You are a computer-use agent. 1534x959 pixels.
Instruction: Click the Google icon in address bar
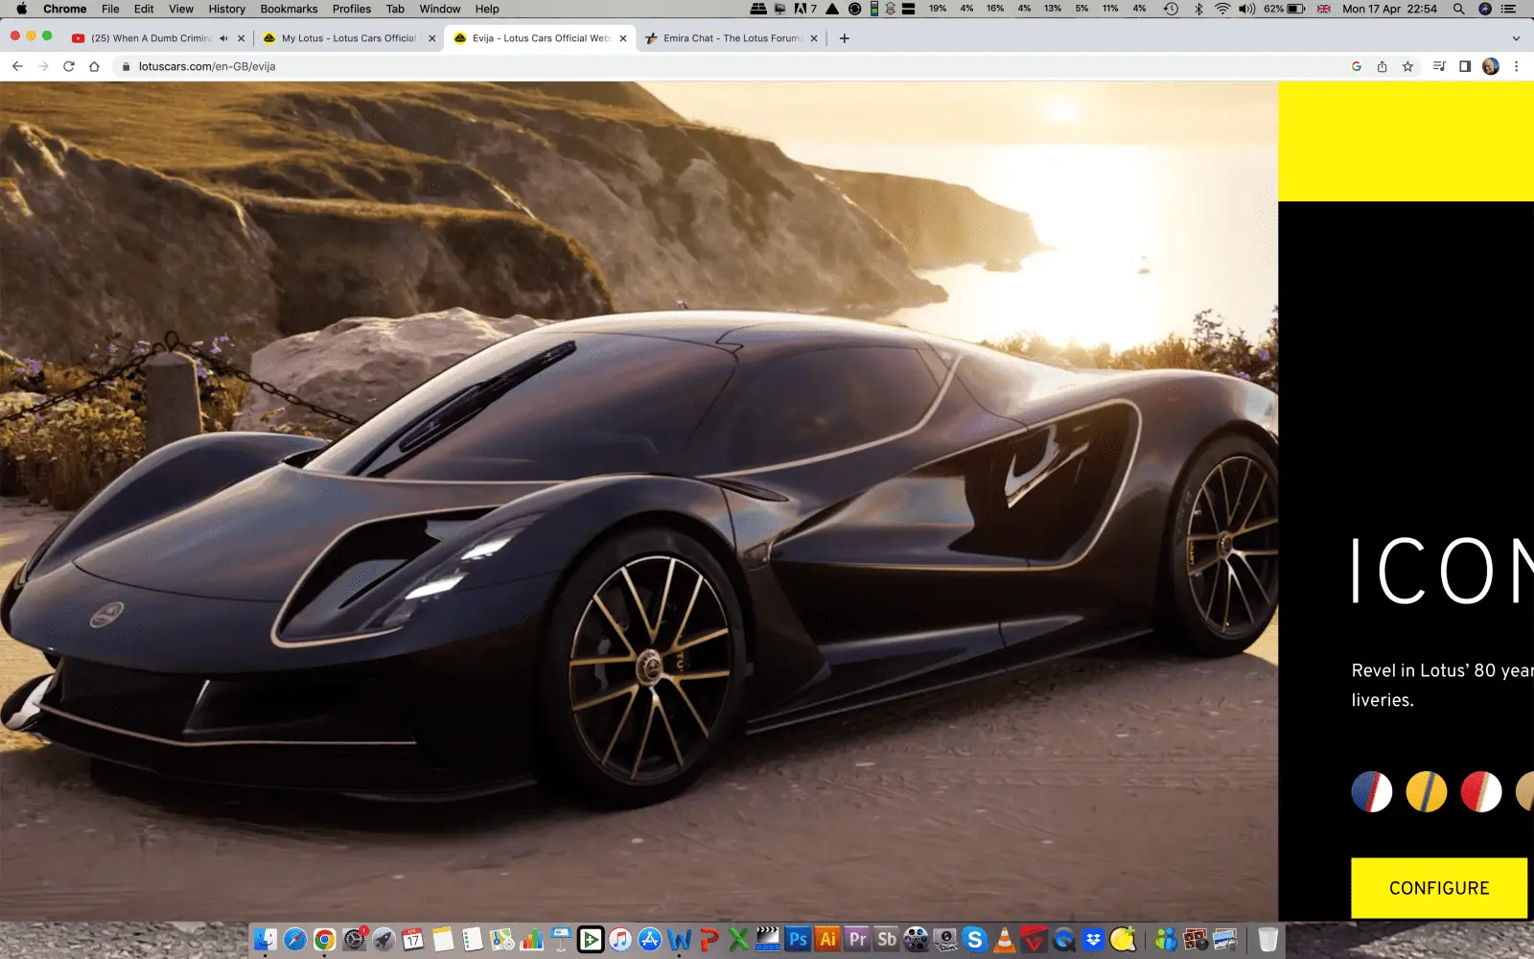[x=1356, y=66]
